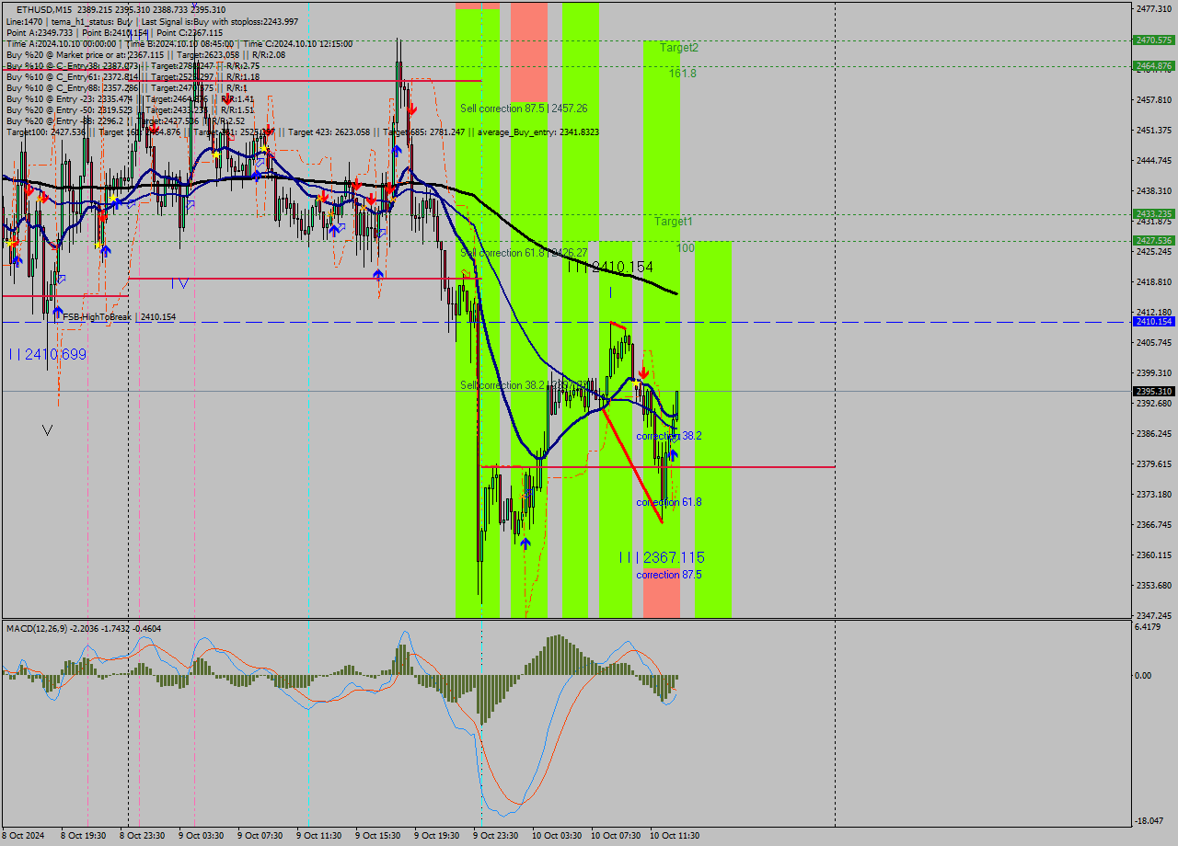Viewport: 1178px width, 846px height.
Task: Click the 'FSB-HighToBreak | 2410.154' label
Action: tap(120, 317)
